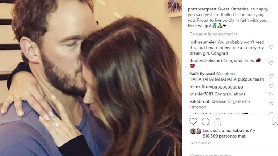Like mishler7883's comment heart
This screenshot has width=278, height=156.
pyautogui.click(x=271, y=94)
